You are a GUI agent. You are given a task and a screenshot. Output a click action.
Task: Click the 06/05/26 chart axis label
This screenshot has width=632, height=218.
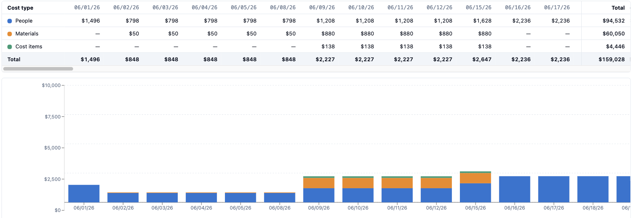[x=241, y=208]
